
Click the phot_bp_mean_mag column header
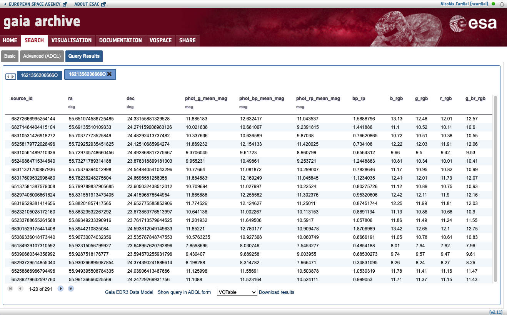coord(262,98)
